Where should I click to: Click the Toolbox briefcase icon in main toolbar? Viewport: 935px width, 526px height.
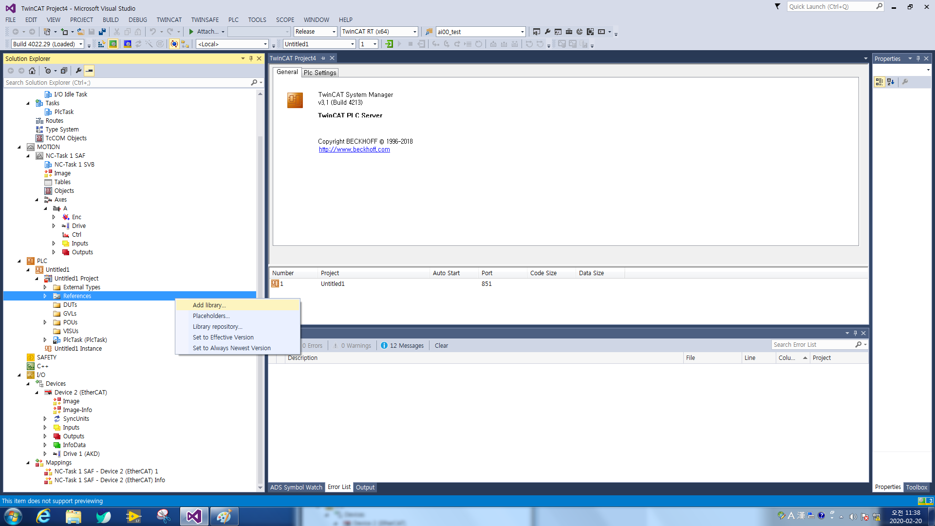569,32
